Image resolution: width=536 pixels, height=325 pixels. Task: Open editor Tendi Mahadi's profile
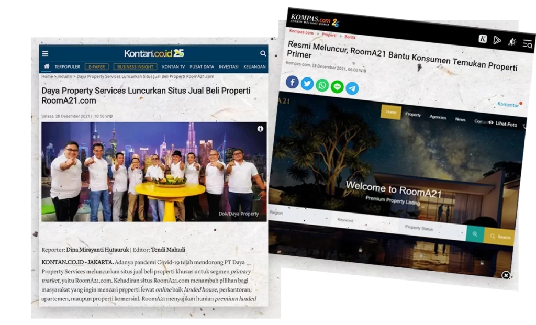168,250
